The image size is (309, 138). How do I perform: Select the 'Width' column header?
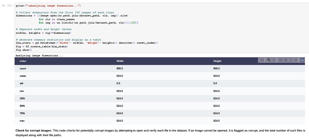(x=120, y=61)
